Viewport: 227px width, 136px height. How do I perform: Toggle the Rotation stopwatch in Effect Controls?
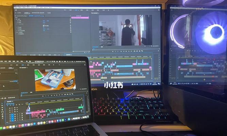tap(18, 27)
